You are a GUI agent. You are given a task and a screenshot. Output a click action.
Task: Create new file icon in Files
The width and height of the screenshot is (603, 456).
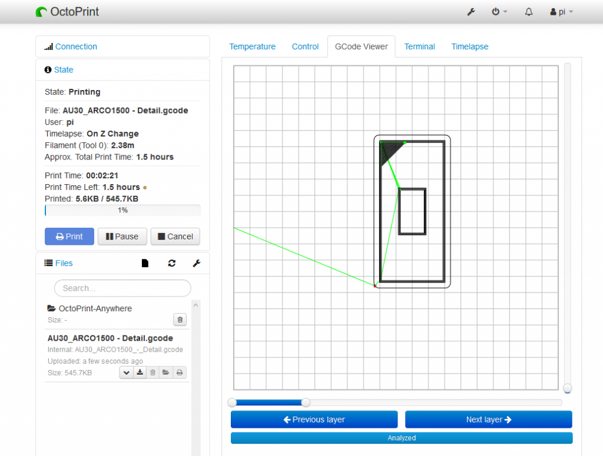145,263
